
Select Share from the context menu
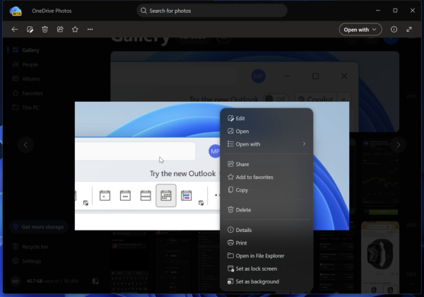coord(266,164)
